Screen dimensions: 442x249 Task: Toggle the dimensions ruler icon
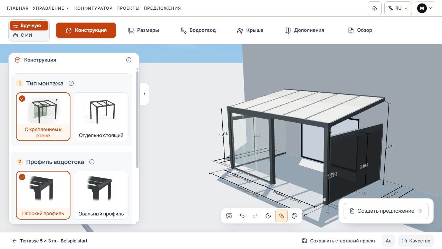coord(281,216)
